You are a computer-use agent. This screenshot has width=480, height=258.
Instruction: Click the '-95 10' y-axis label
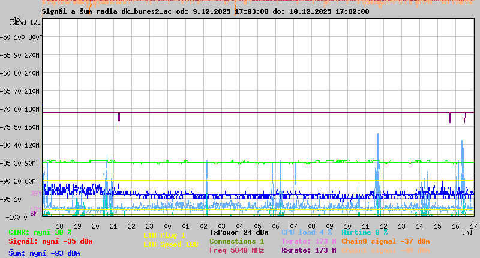pyautogui.click(x=11, y=199)
